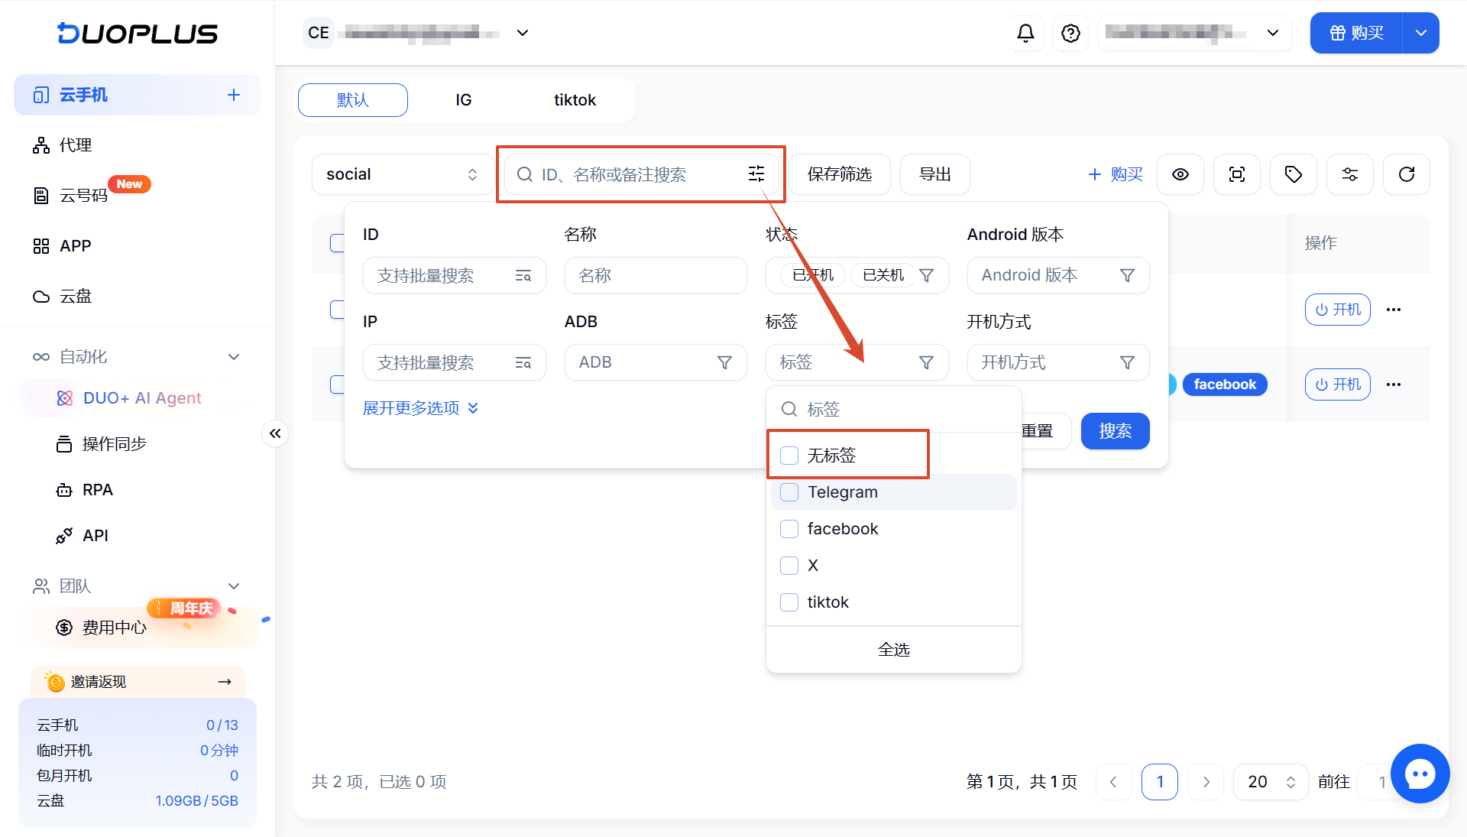Click the 标签 search box in dropdown

pyautogui.click(x=894, y=410)
